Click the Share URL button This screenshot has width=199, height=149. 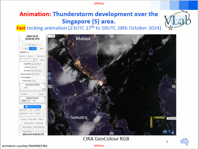click(32, 119)
